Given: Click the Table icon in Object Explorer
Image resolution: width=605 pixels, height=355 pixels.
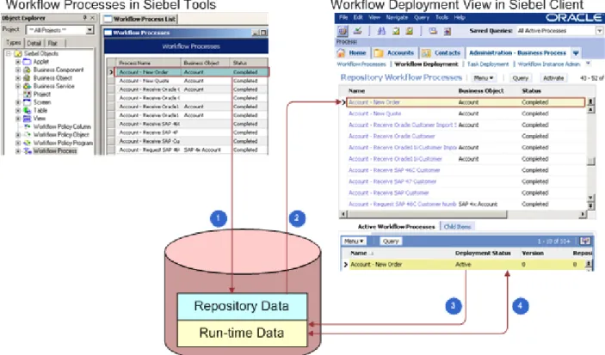Looking at the screenshot, I should pos(27,110).
